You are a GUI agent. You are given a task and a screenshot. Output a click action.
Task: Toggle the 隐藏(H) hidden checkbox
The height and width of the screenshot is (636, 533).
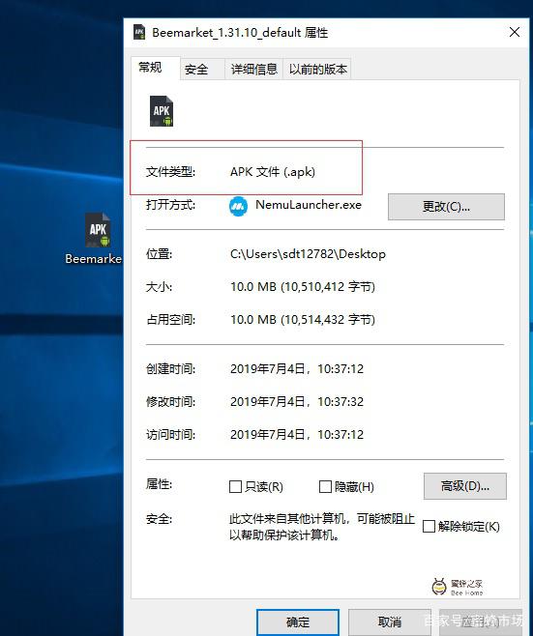(325, 486)
